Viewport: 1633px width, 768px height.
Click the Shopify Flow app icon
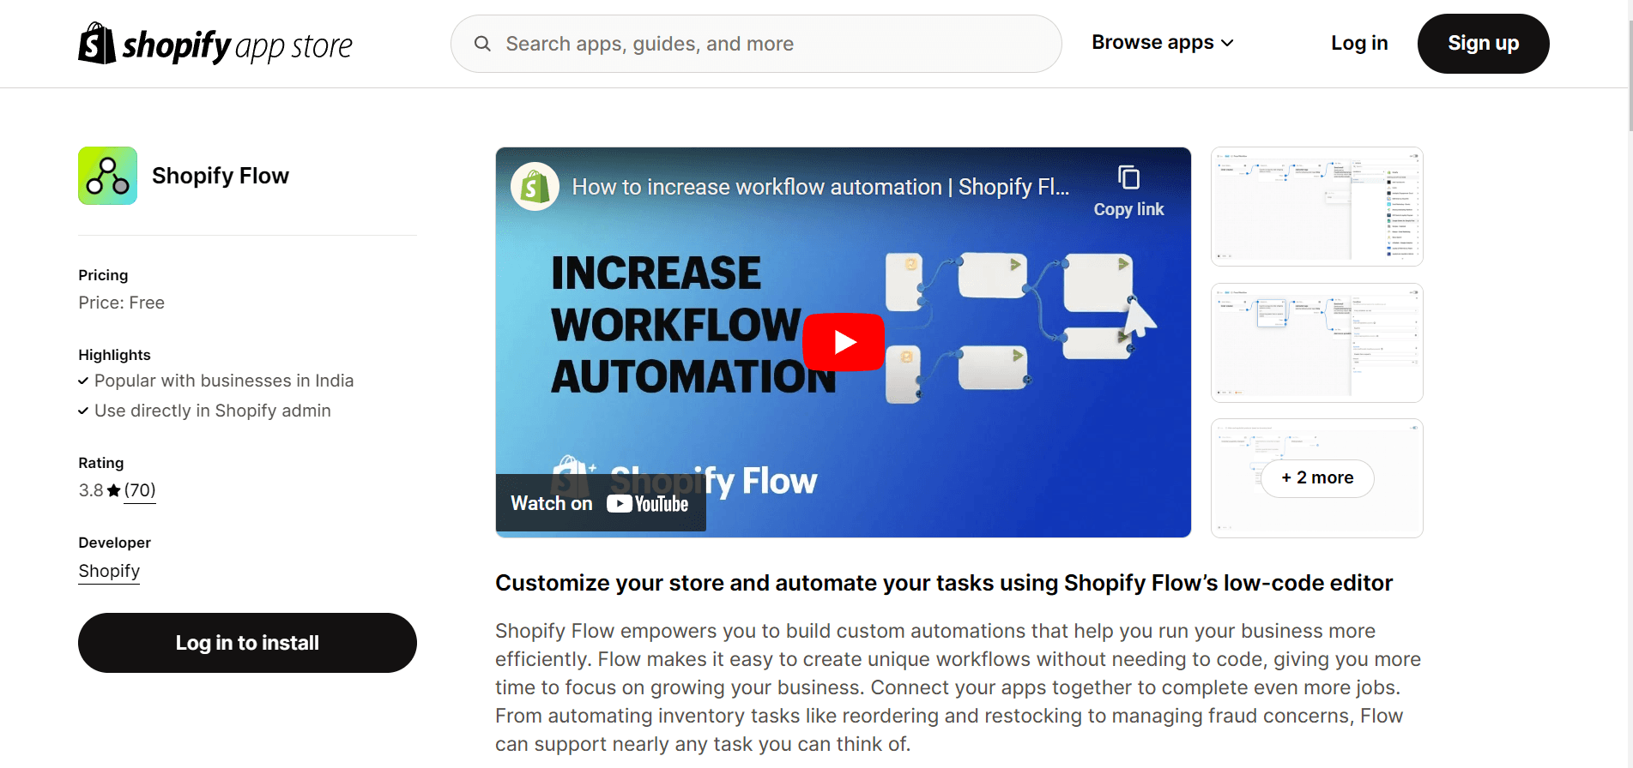click(x=107, y=176)
